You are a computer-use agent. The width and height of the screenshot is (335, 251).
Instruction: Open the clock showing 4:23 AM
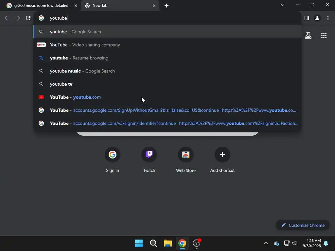312,243
